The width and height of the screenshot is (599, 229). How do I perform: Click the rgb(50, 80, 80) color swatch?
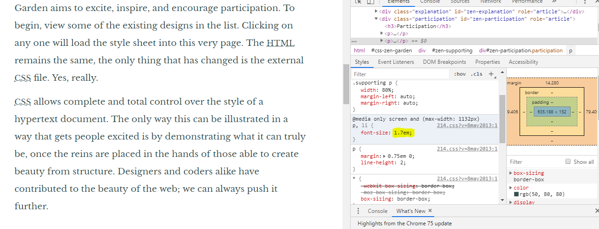click(x=516, y=195)
